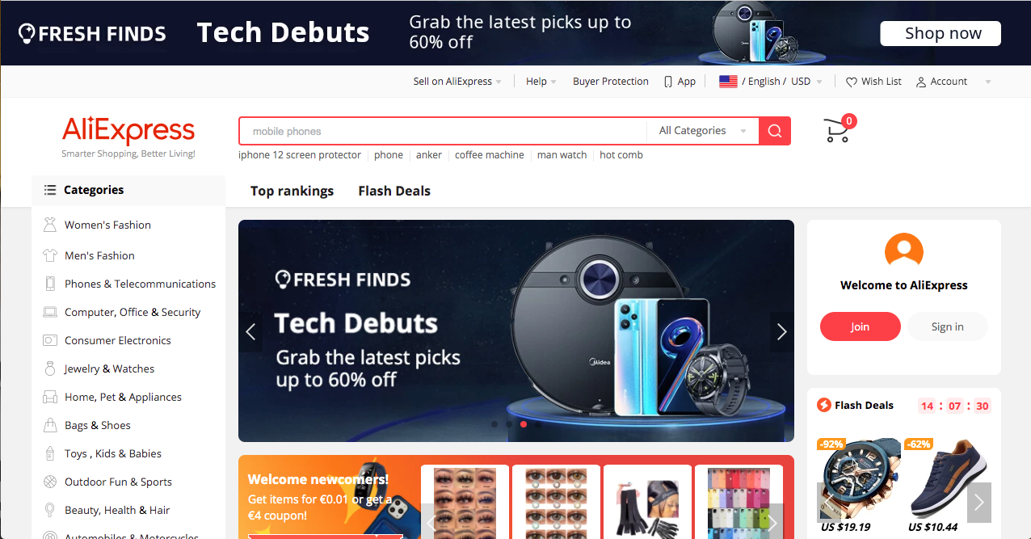The image size is (1031, 539).
Task: Click inside the mobile phones search field
Action: (443, 131)
